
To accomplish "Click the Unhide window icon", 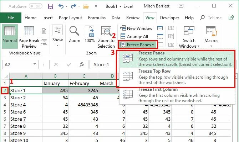I will point(161,44).
